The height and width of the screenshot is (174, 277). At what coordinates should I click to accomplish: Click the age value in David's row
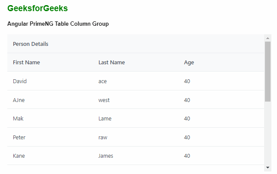187,81
